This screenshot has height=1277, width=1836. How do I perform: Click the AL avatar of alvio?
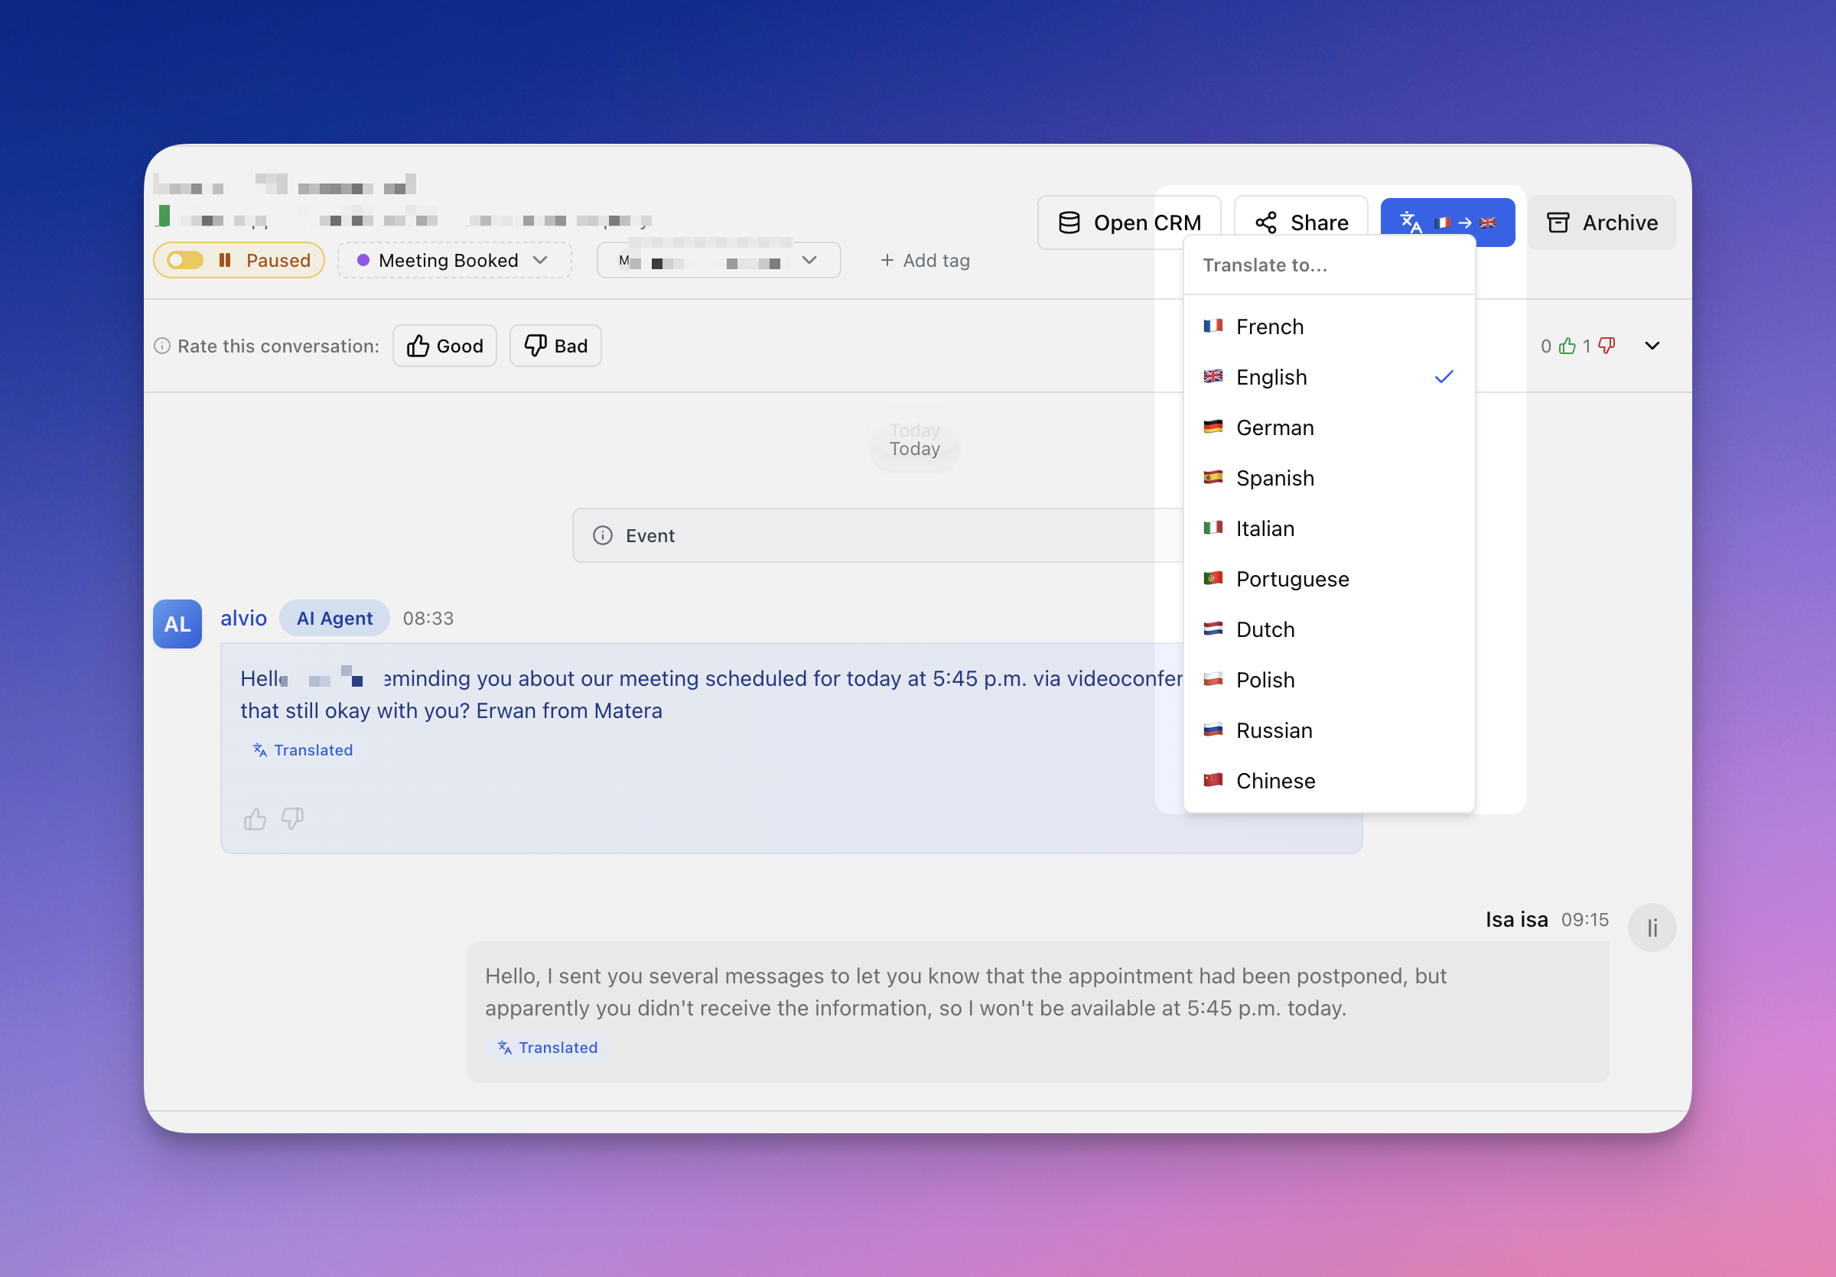coord(177,623)
